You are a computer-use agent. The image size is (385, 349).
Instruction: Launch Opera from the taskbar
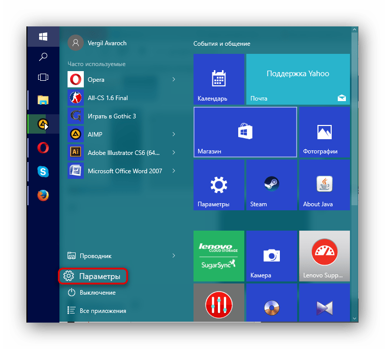click(x=43, y=148)
